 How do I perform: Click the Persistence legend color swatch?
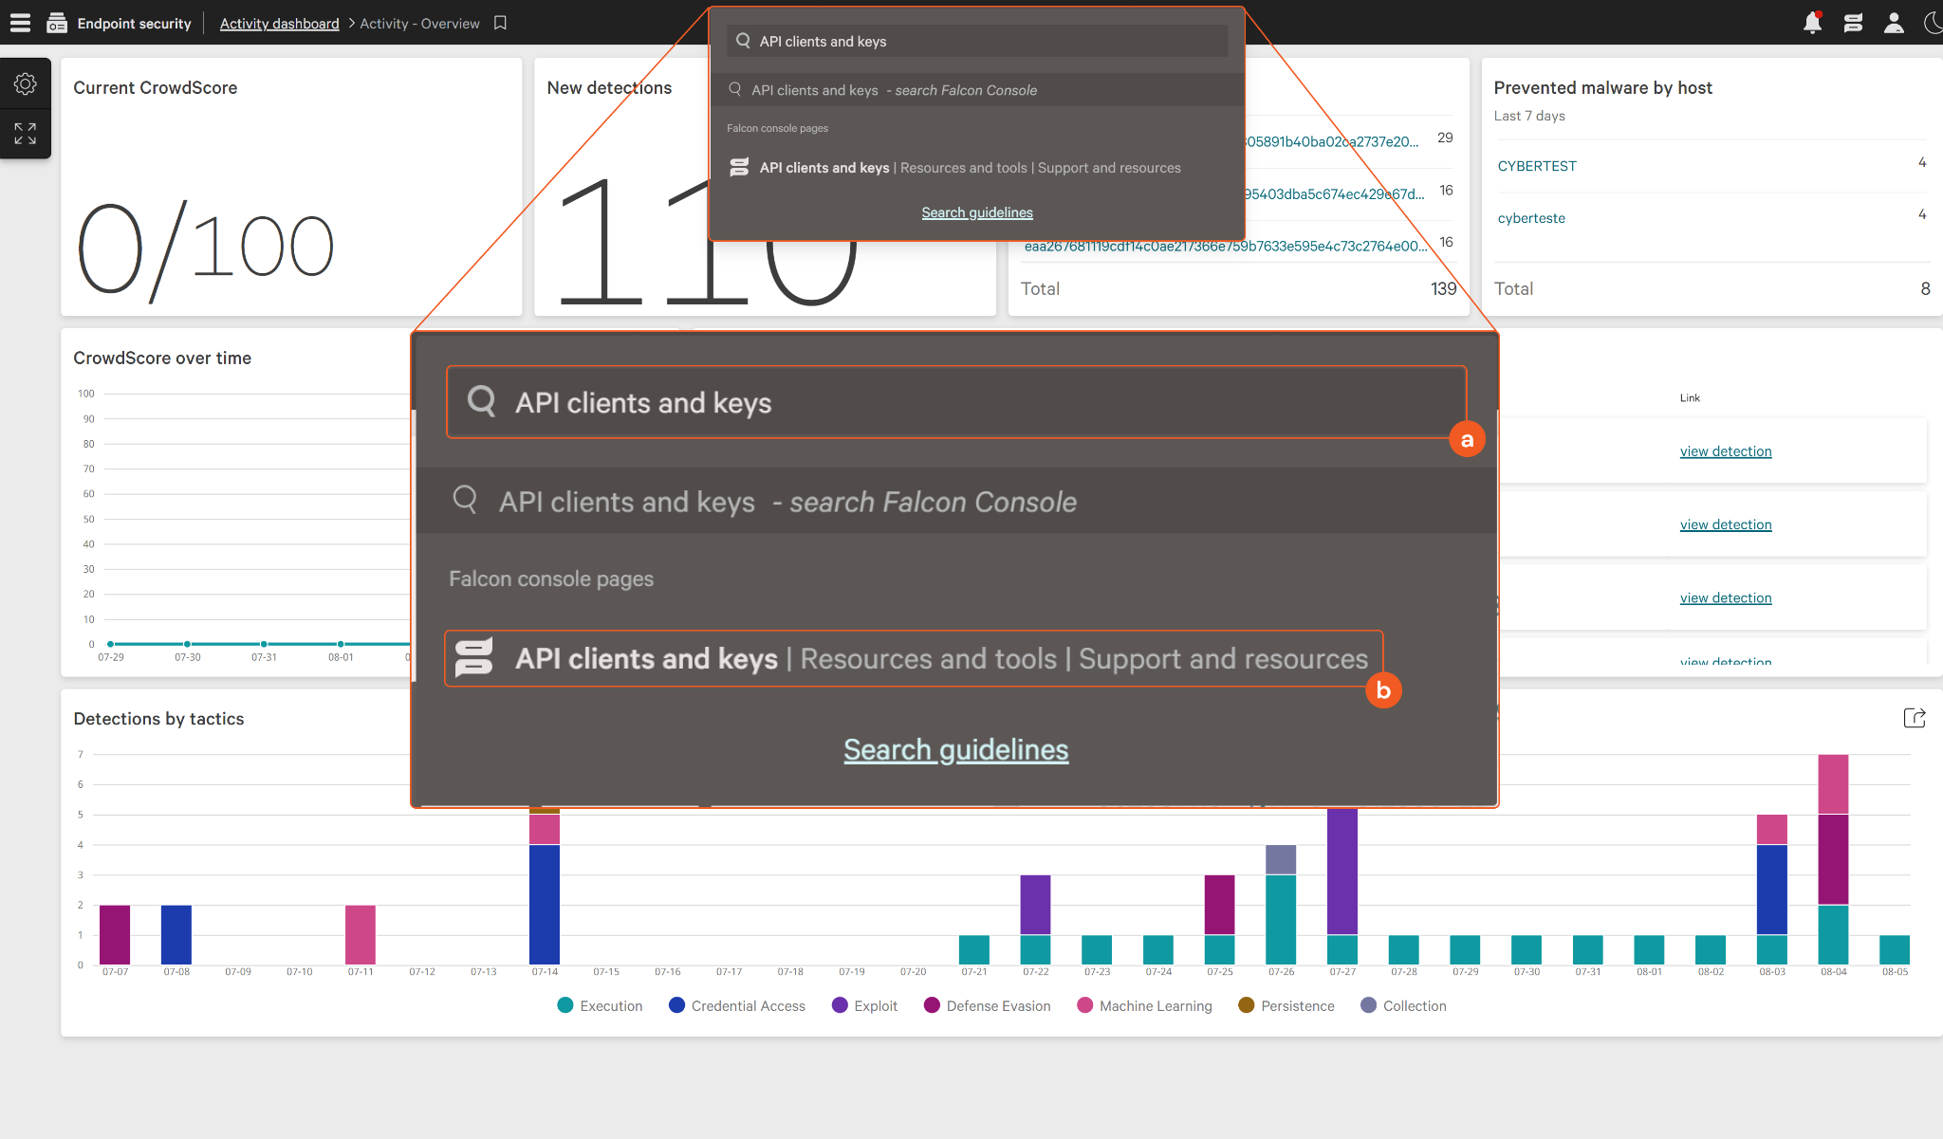1247,1005
